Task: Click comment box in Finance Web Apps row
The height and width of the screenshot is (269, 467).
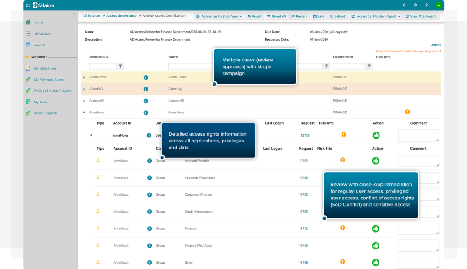Action: (x=418, y=245)
